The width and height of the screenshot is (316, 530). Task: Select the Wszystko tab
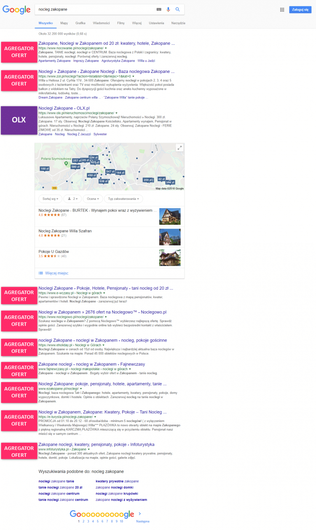click(46, 23)
